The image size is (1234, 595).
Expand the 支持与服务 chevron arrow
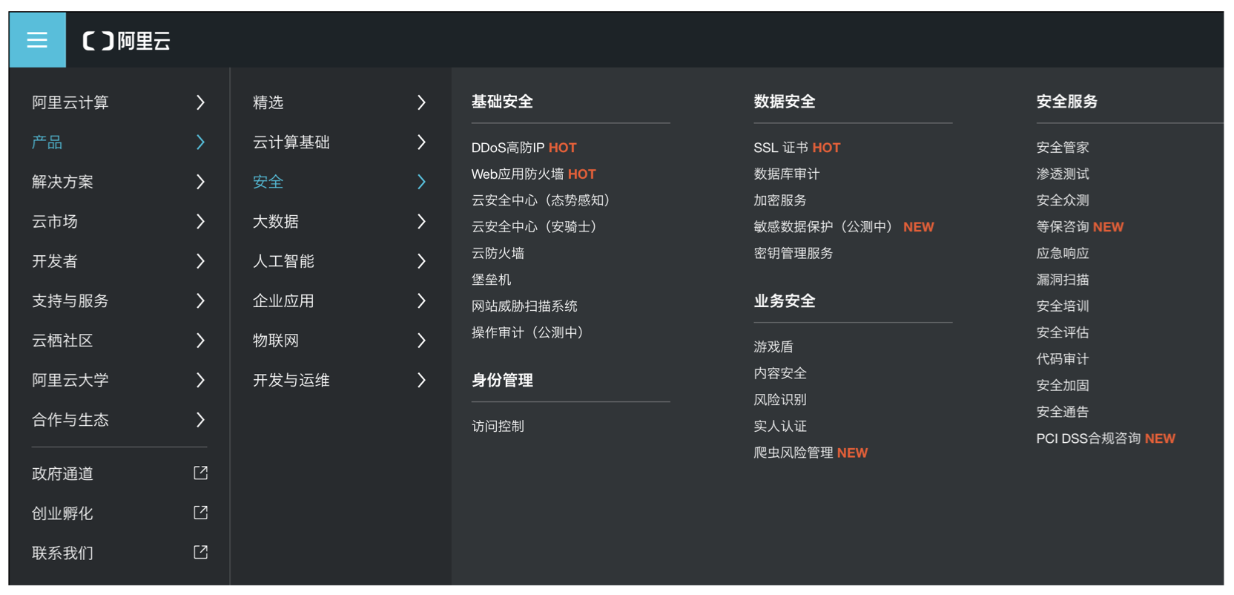click(x=200, y=300)
